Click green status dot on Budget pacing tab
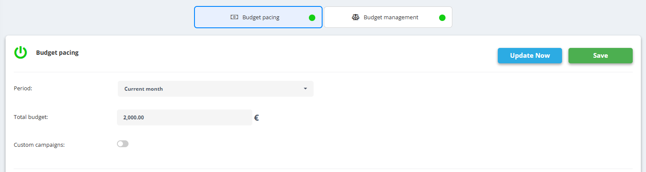 point(312,18)
